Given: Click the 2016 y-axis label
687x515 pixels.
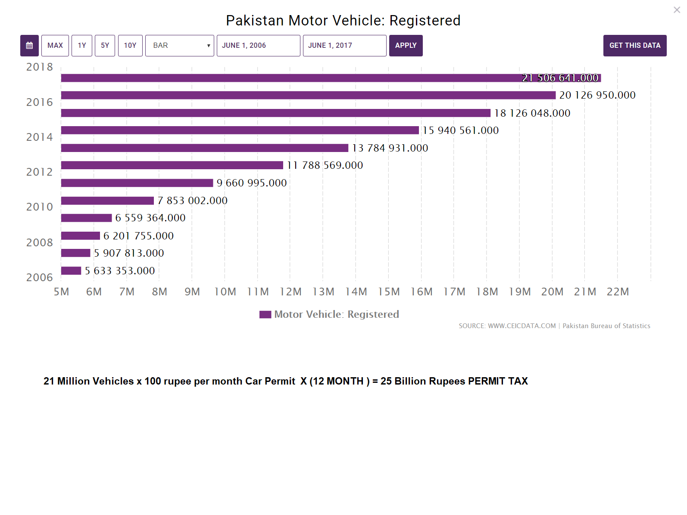Looking at the screenshot, I should [x=40, y=102].
